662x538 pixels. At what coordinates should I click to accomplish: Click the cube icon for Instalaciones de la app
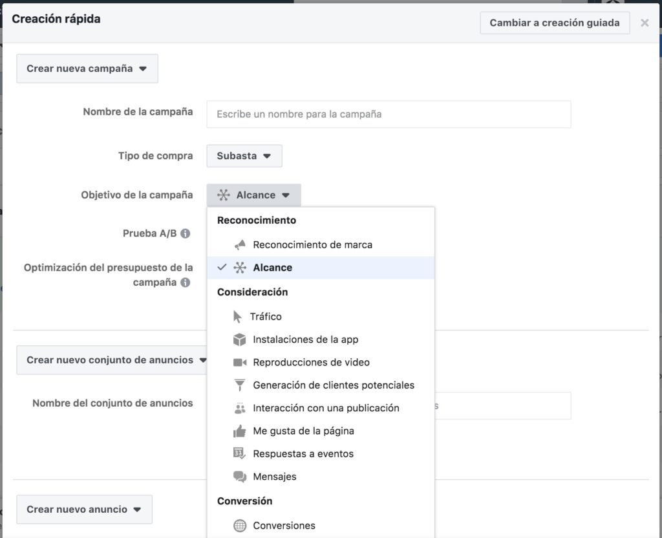240,339
